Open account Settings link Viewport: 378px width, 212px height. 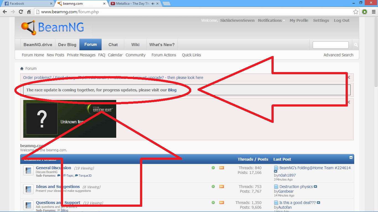(x=321, y=20)
